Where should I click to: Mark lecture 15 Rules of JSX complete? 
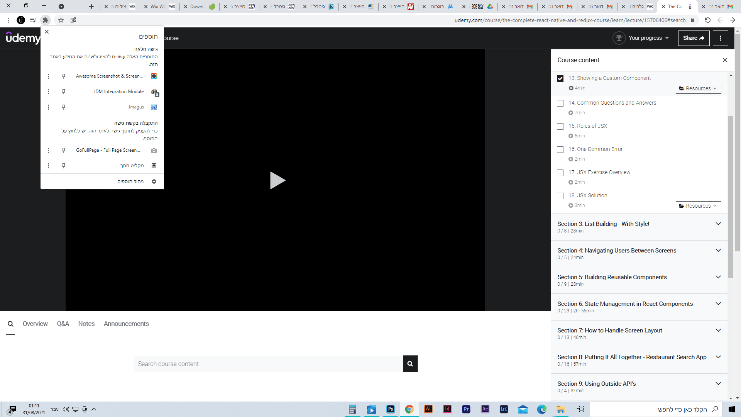(x=560, y=126)
